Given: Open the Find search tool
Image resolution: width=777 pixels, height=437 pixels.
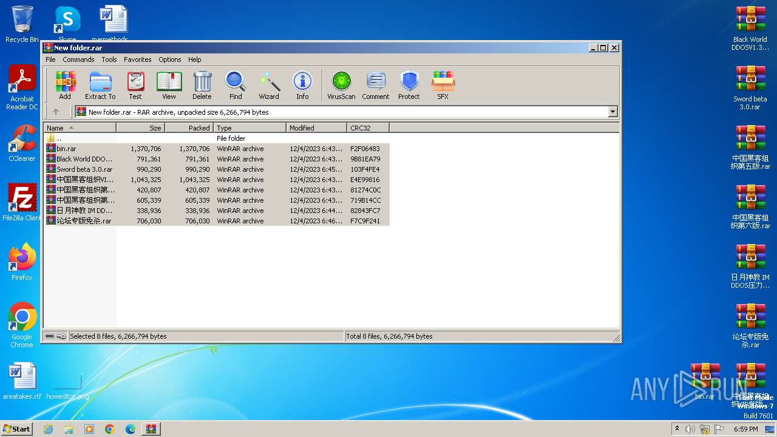Looking at the screenshot, I should [x=236, y=85].
